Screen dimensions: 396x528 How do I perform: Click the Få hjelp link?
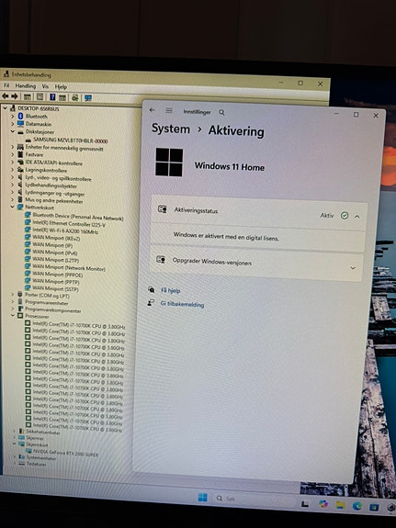(x=171, y=290)
